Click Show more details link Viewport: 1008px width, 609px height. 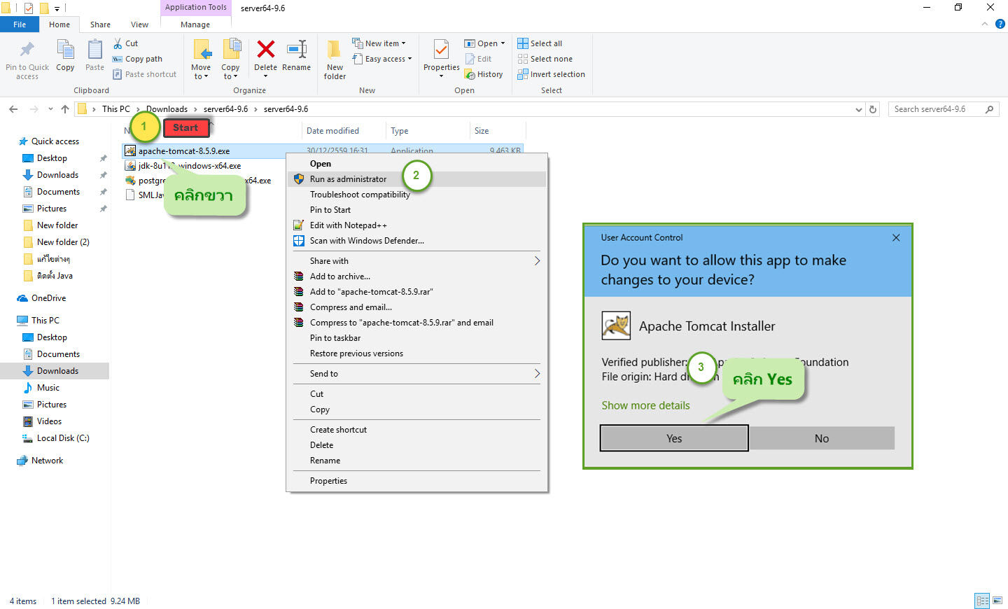click(645, 405)
